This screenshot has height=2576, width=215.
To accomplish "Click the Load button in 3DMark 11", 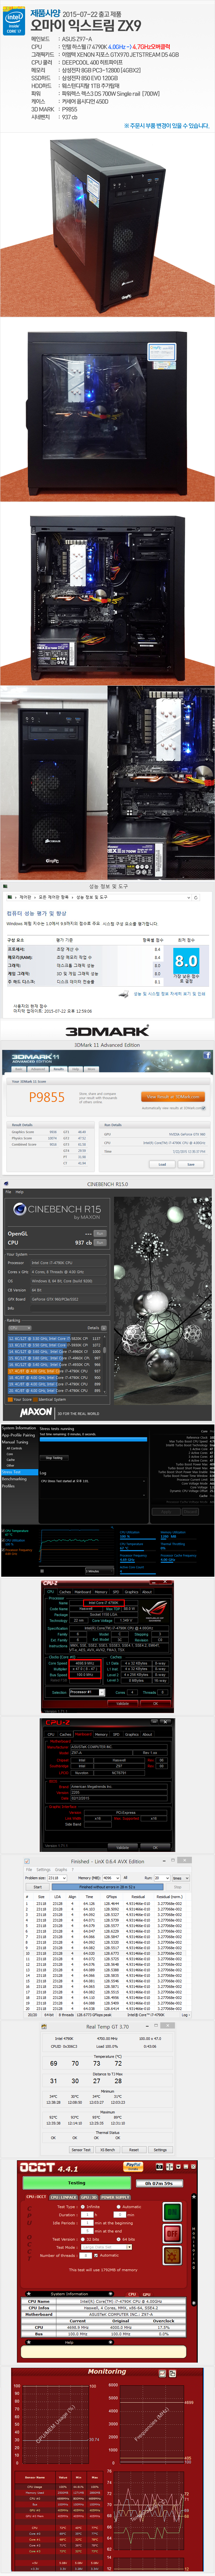I will 162,1164.
